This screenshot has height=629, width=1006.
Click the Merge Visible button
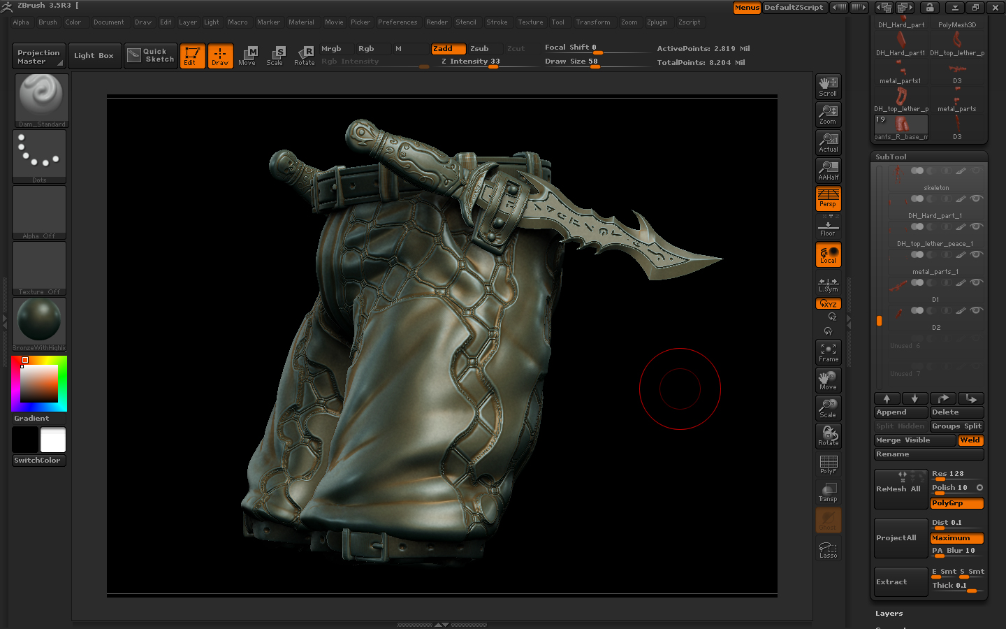click(x=914, y=440)
